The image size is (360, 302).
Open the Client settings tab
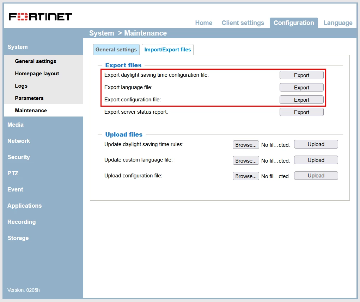243,23
